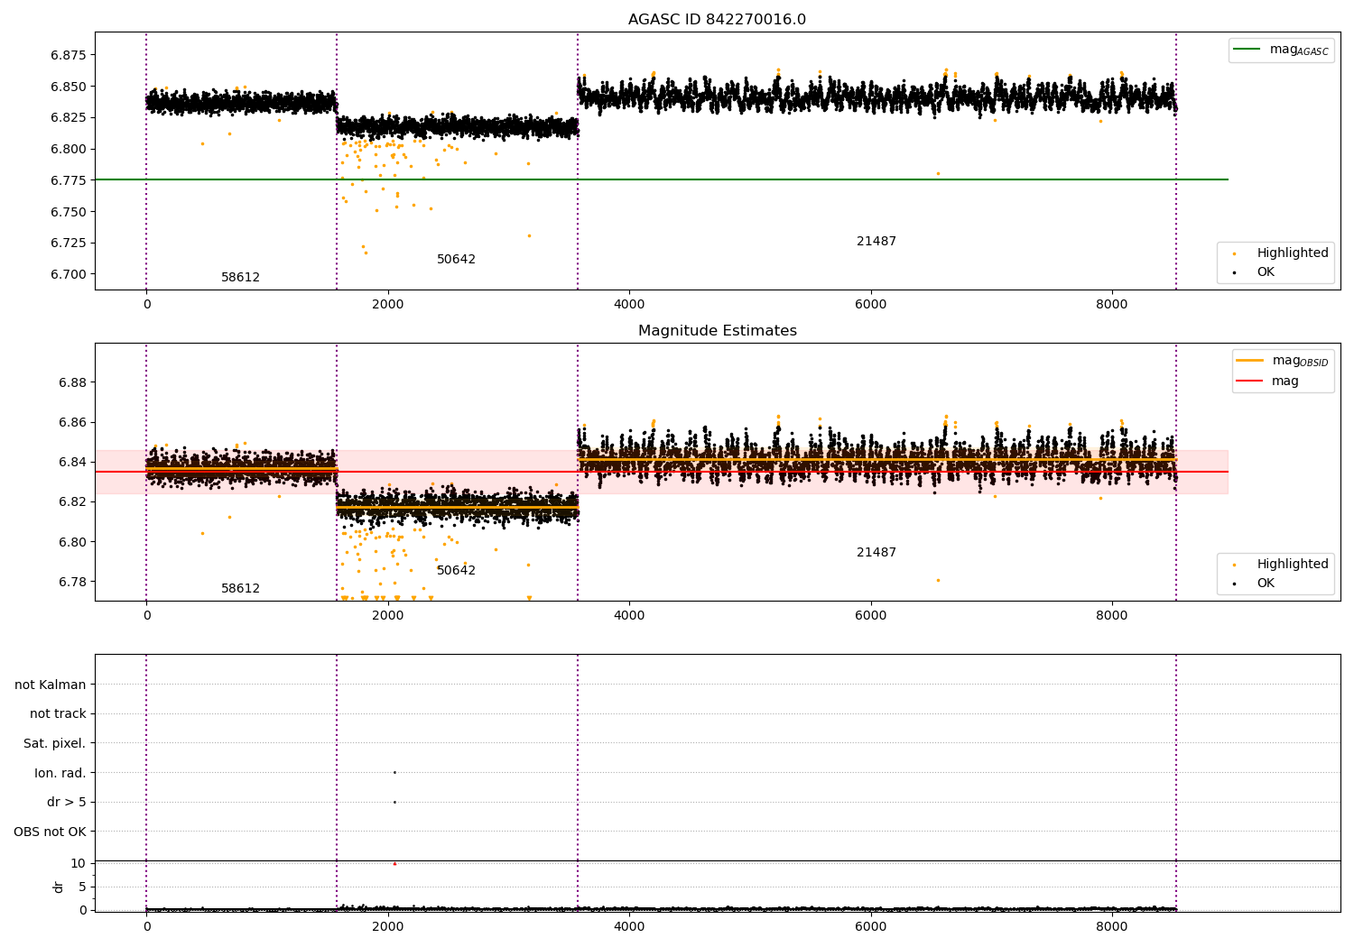Click OBSID label 21487 in Magnitude Estimates plot

coord(876,553)
